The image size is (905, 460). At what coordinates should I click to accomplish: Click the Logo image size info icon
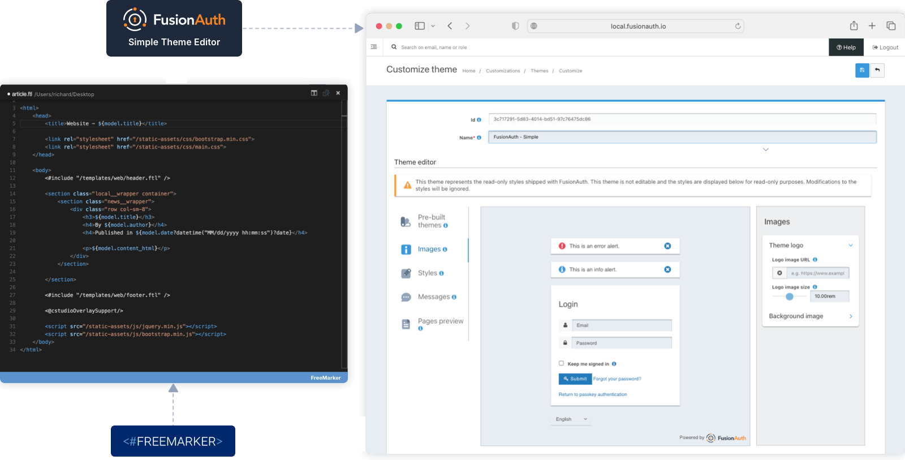coord(815,287)
